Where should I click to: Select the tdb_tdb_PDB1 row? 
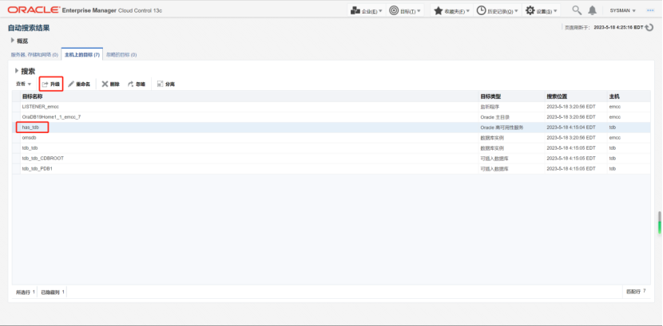pos(331,169)
